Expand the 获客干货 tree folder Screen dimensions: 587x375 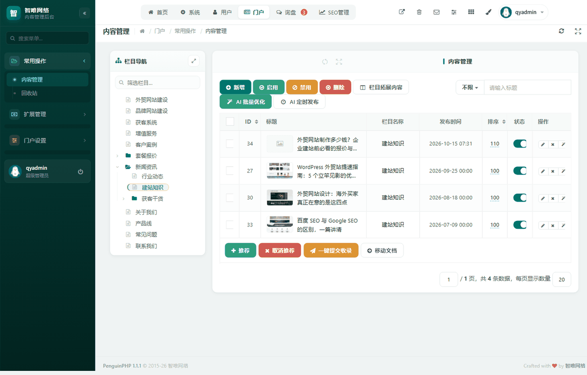click(124, 199)
